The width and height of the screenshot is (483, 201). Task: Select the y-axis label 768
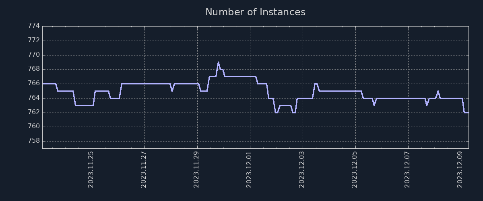34,69
